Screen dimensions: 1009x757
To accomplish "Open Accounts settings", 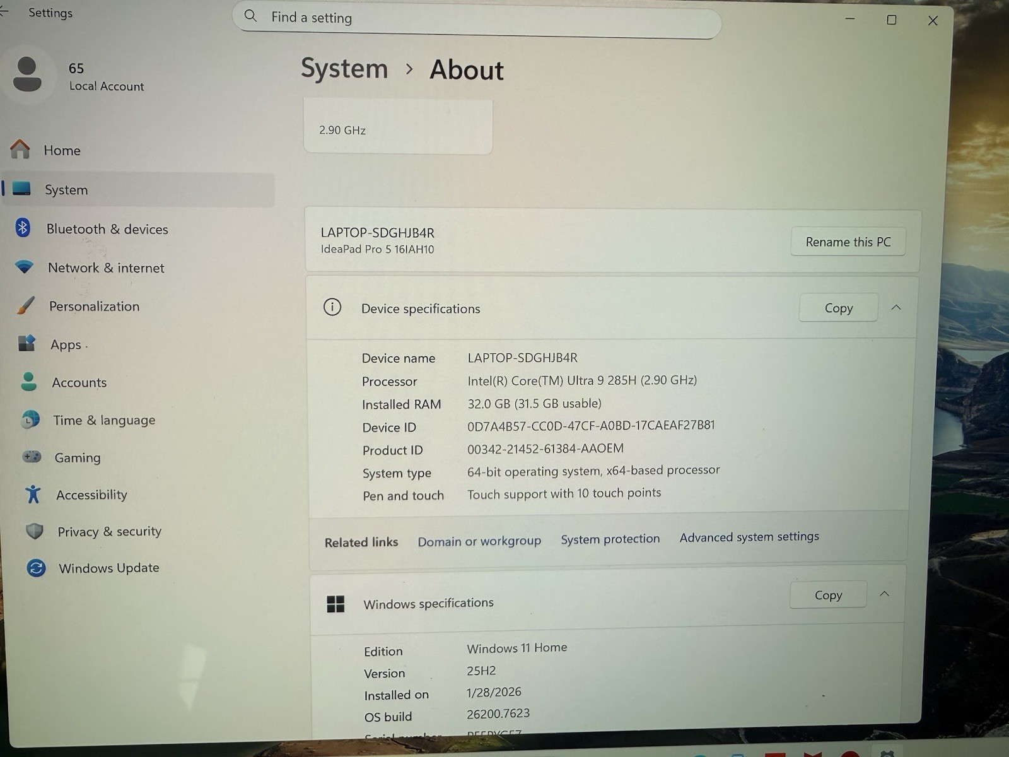I will pyautogui.click(x=144, y=382).
